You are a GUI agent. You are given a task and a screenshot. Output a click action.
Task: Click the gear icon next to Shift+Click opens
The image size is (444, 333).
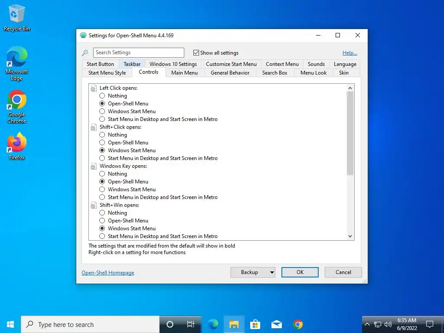point(94,128)
